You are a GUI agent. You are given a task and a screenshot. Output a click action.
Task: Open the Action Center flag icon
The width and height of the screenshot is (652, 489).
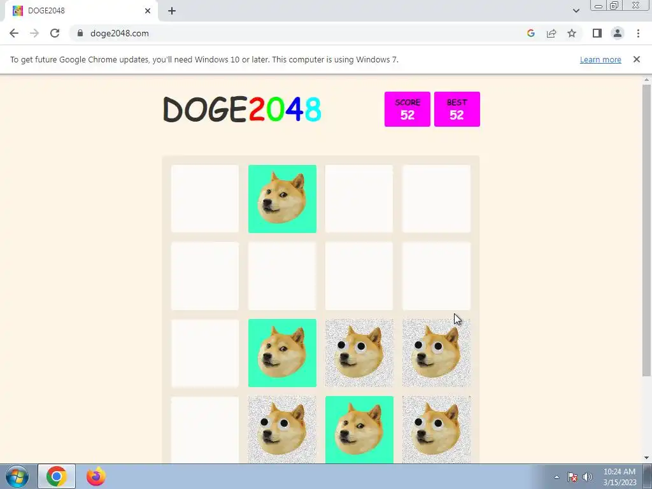[572, 477]
